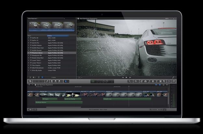Open the Inspector panel

(x=169, y=81)
